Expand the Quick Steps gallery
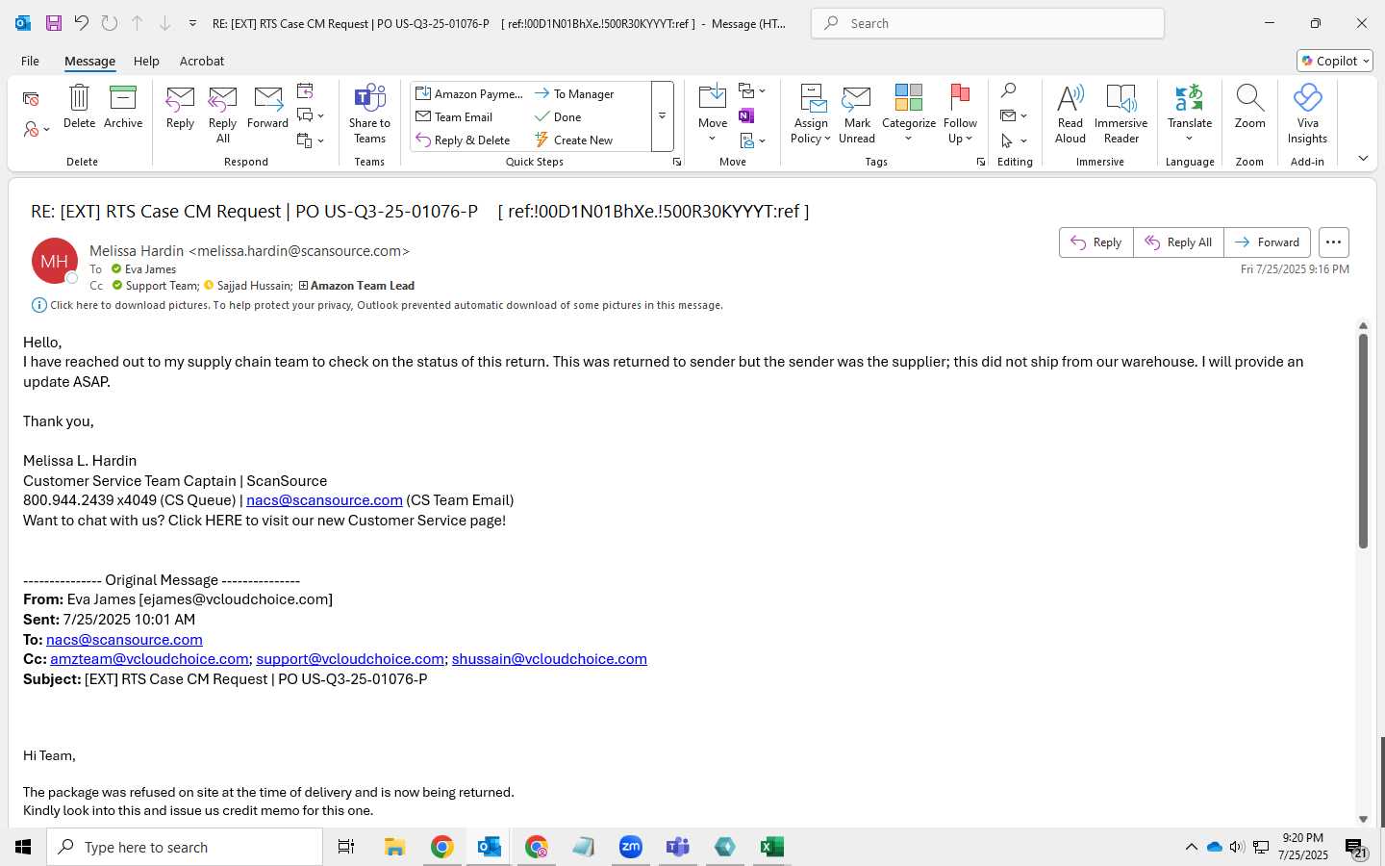 [x=662, y=116]
